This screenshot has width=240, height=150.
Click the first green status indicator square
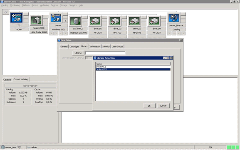[x=229, y=148]
